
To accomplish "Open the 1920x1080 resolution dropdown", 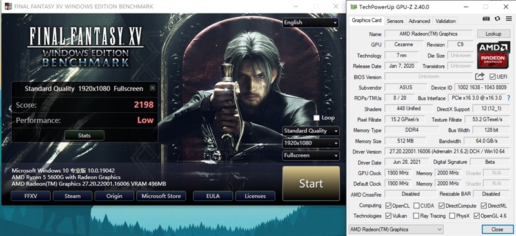I will pyautogui.click(x=311, y=143).
